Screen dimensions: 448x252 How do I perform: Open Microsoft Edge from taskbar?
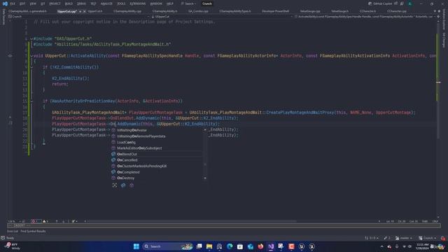[x=230, y=246]
